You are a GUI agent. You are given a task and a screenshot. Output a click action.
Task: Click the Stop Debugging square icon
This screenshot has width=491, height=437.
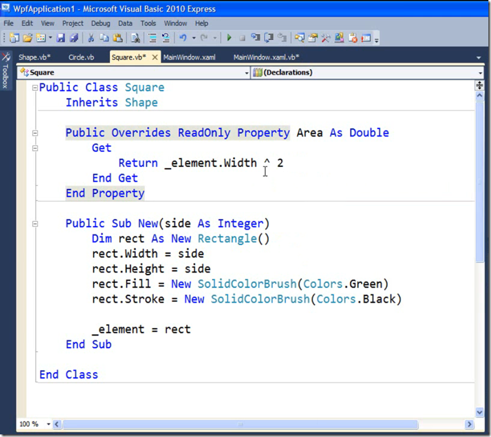pyautogui.click(x=242, y=38)
